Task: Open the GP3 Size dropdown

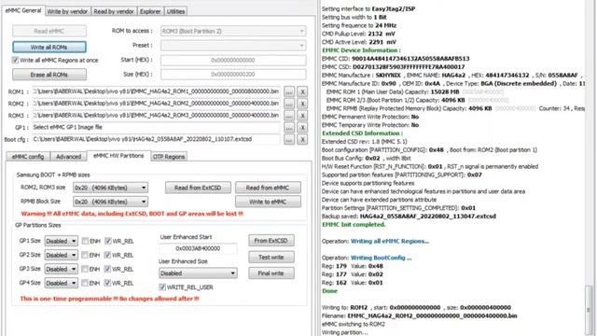Action: coord(62,269)
